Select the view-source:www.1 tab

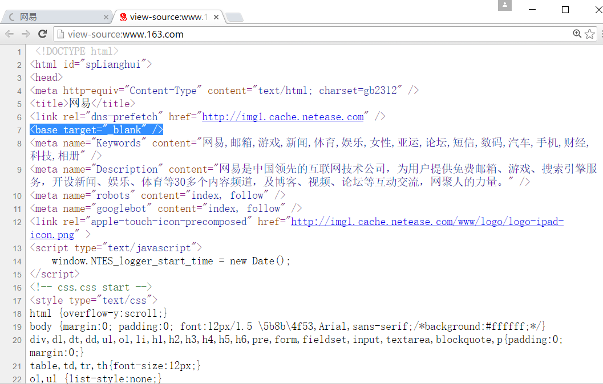click(168, 17)
